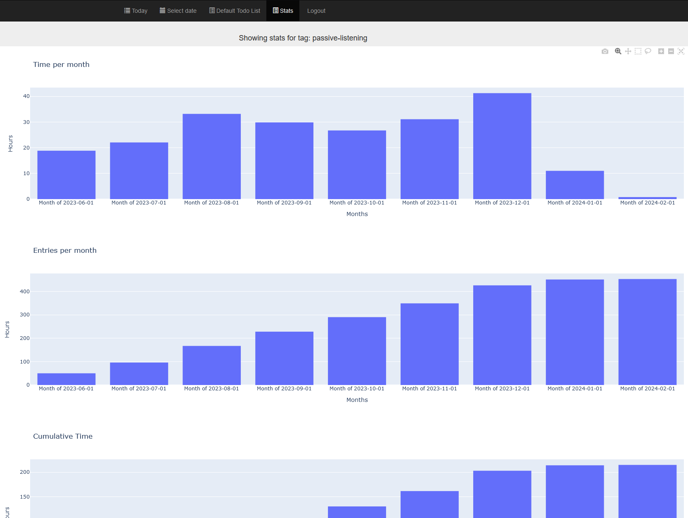Click the 2023-09-01 bar in Entries per month
688x518 pixels.
pyautogui.click(x=285, y=358)
